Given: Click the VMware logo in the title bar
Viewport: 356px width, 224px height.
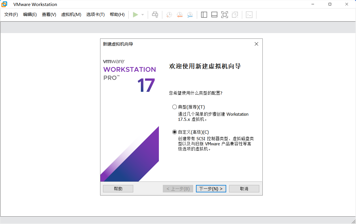Looking at the screenshot, I should coord(4,4).
